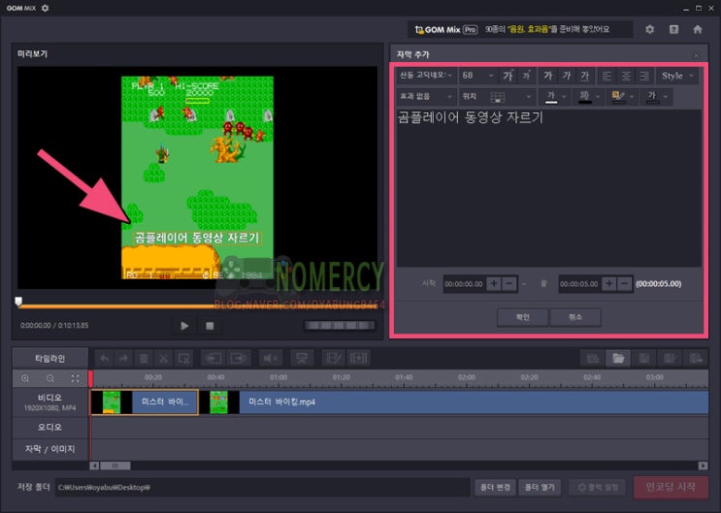Save project with disk icon
The image size is (721, 513).
tap(643, 359)
